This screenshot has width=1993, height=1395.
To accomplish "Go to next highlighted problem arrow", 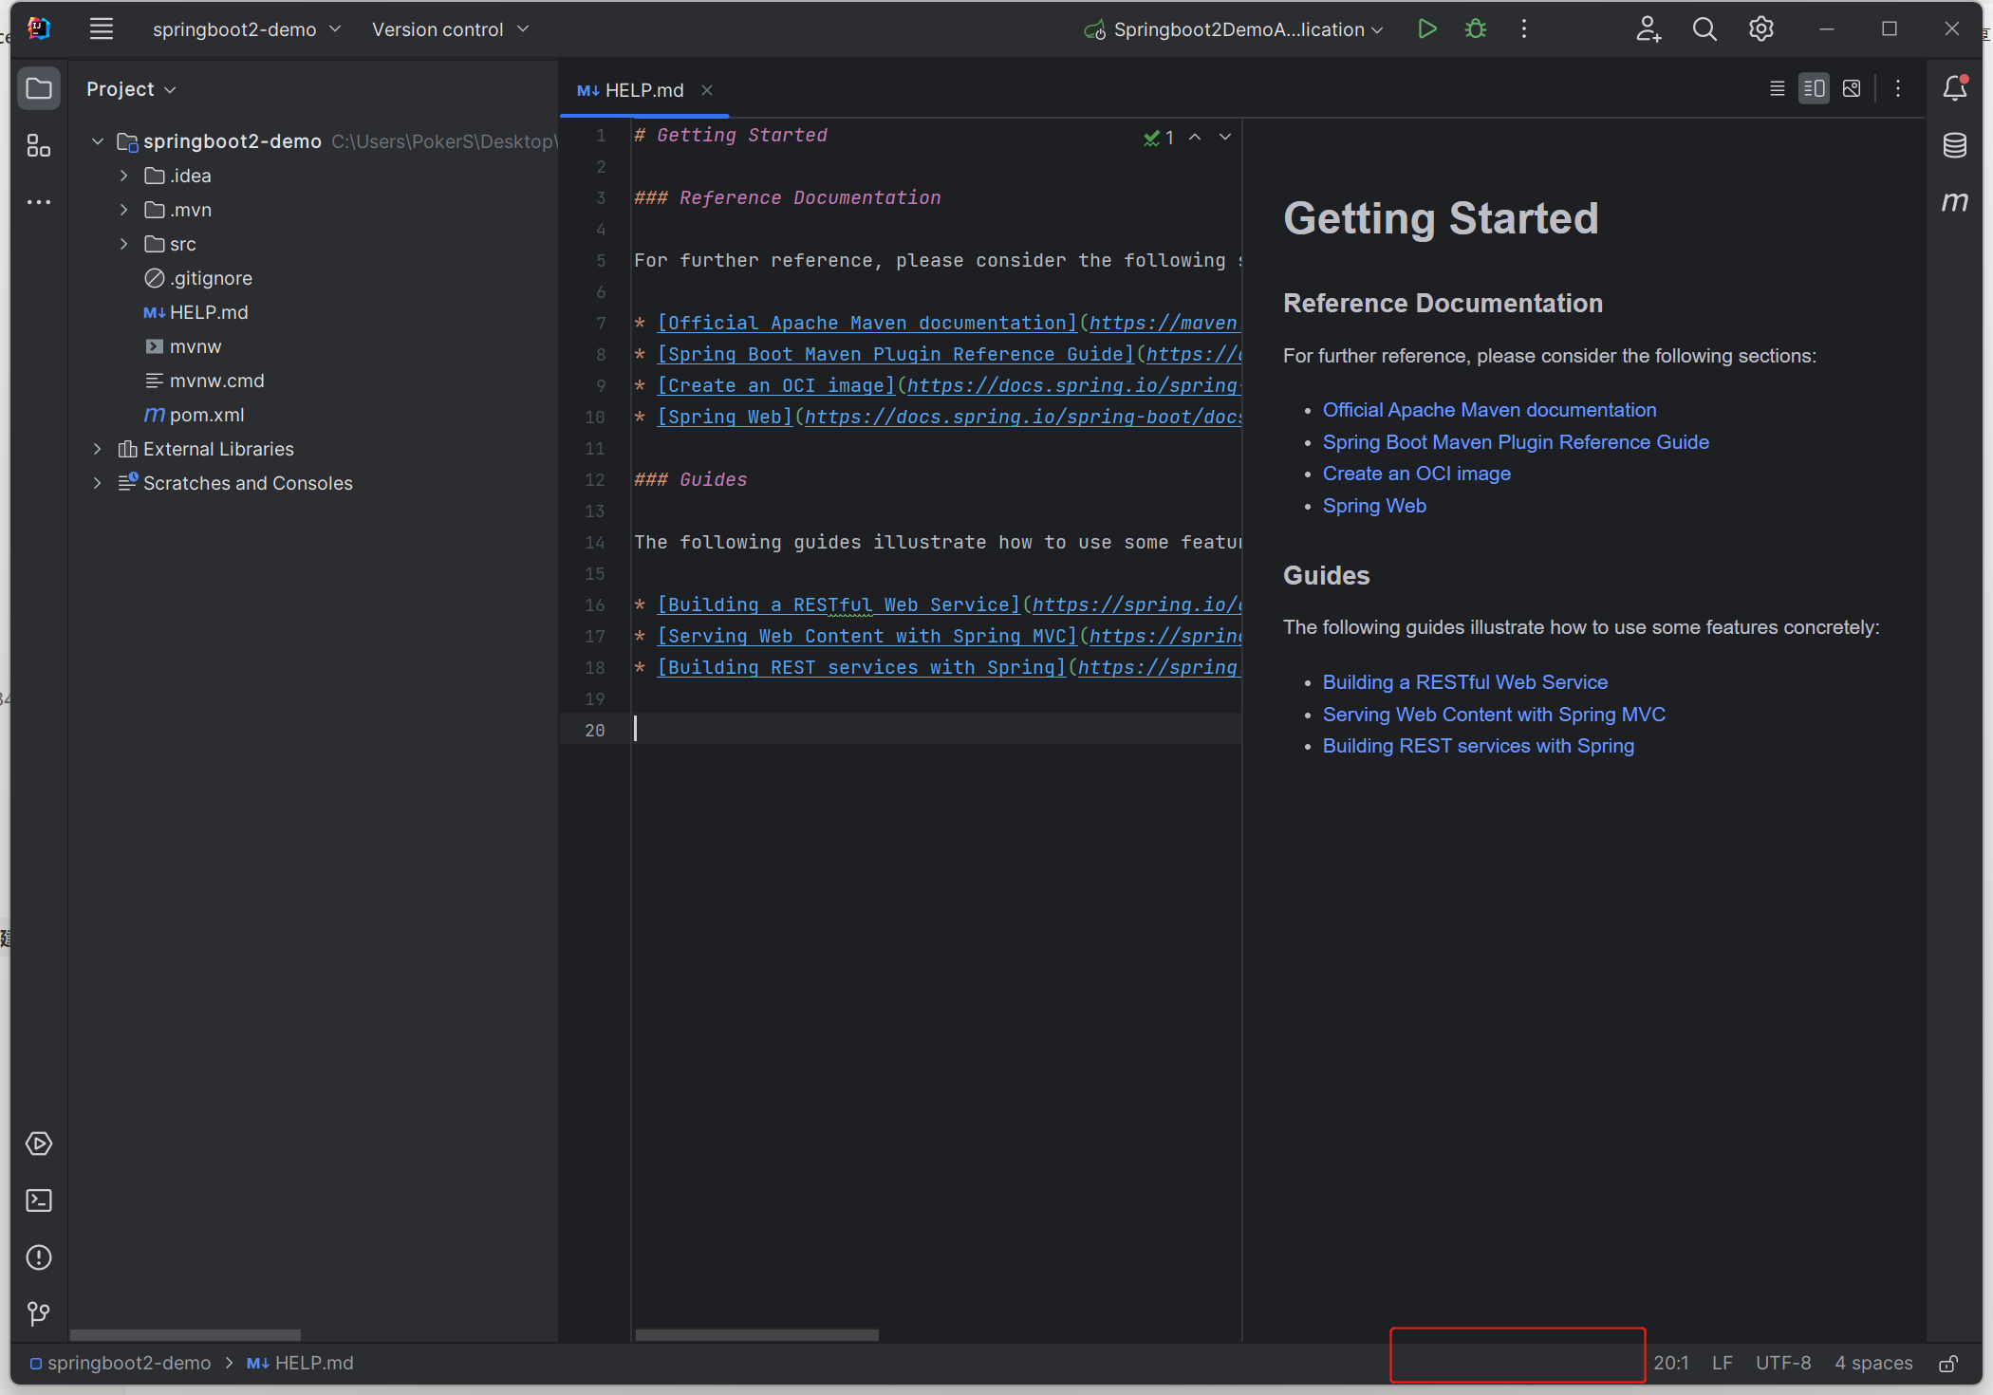I will [1225, 138].
